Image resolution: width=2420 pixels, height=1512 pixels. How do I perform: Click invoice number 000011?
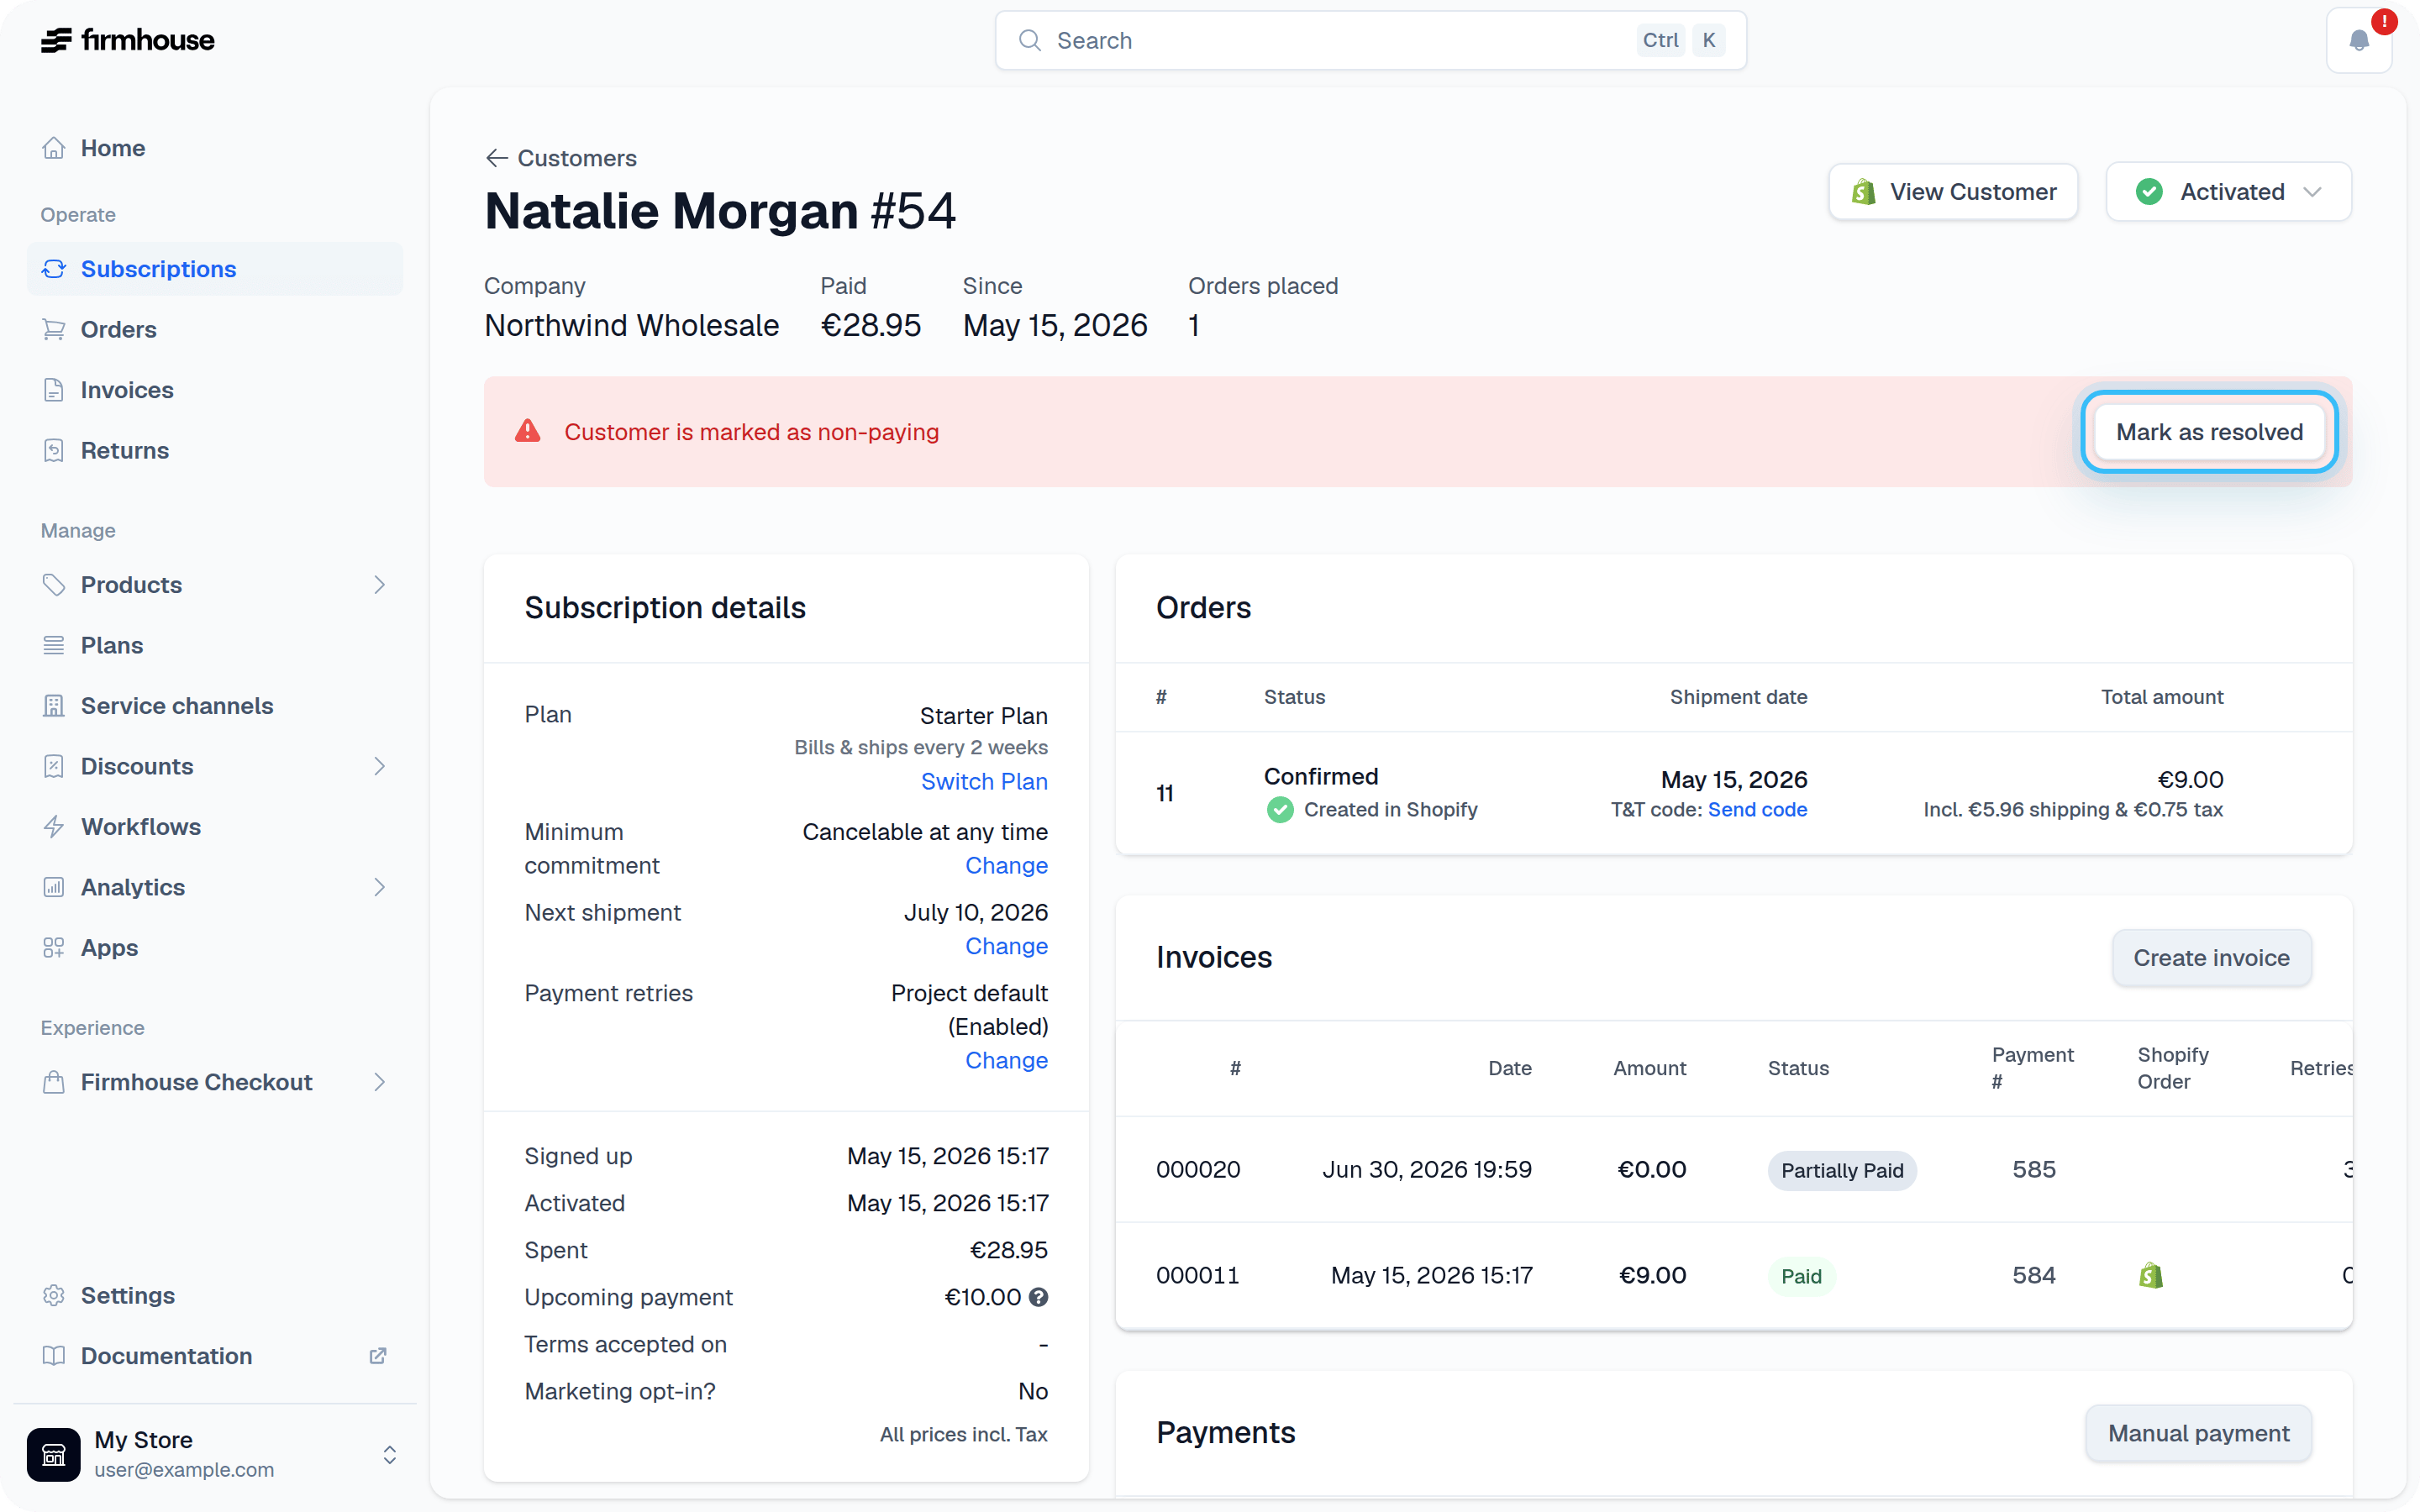pos(1198,1275)
